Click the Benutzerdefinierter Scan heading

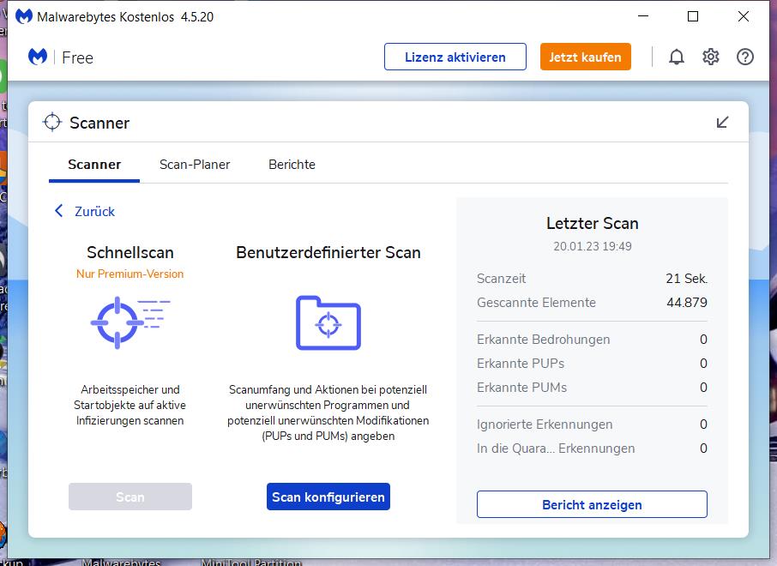328,253
